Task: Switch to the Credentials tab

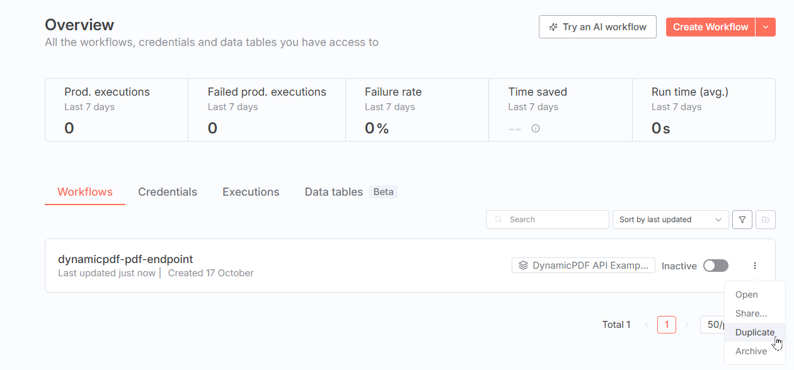Action: tap(168, 192)
